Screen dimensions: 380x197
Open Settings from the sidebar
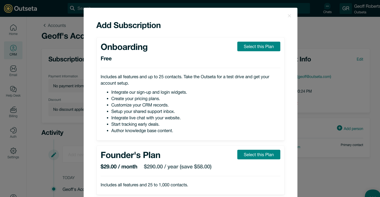click(x=13, y=153)
